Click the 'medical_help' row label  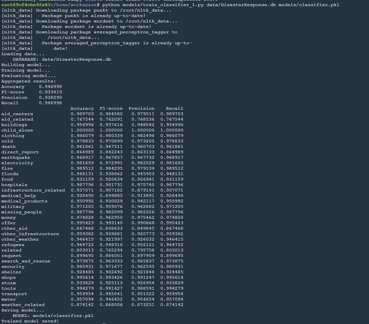pos(19,196)
